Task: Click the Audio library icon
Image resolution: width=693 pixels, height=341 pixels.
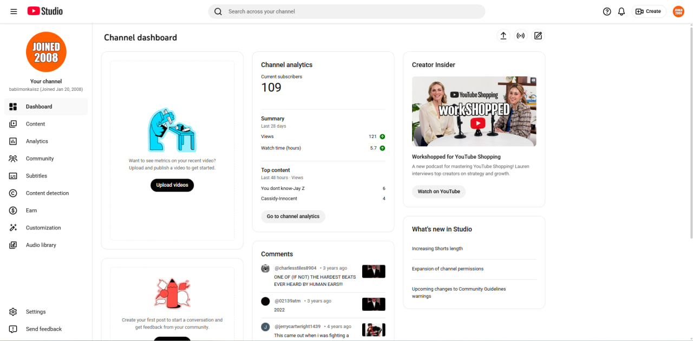Action: [x=14, y=245]
